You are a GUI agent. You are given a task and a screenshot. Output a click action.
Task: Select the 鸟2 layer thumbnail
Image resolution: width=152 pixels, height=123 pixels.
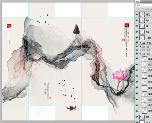(142, 20)
